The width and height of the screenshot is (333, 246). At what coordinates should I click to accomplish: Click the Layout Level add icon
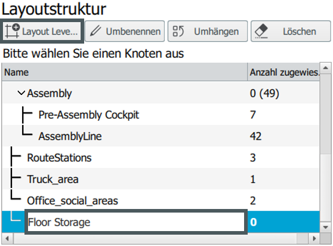point(12,31)
